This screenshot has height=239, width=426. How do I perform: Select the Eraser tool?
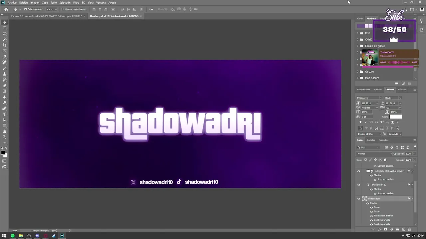click(4, 85)
